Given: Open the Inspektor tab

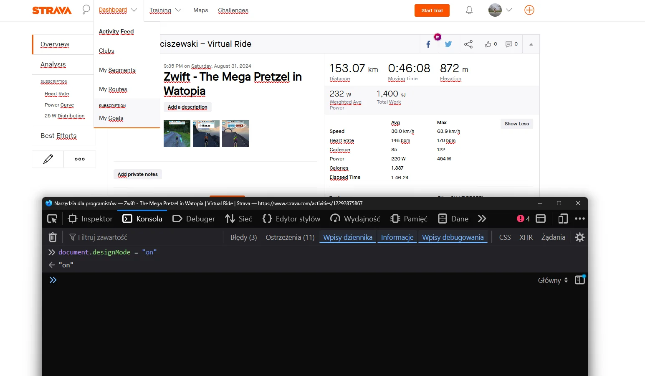Looking at the screenshot, I should click(x=90, y=218).
